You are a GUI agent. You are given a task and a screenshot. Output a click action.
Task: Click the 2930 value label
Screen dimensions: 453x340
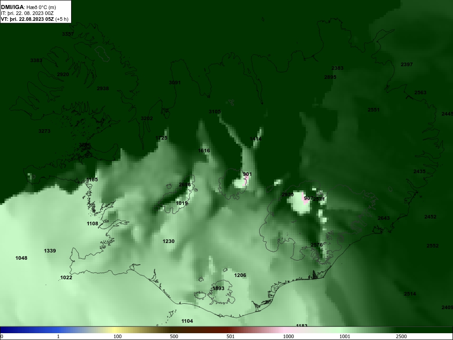(288, 194)
